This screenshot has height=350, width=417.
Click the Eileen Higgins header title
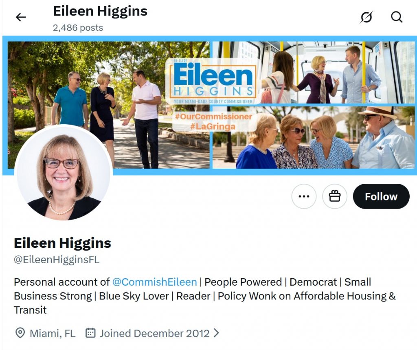tap(100, 11)
